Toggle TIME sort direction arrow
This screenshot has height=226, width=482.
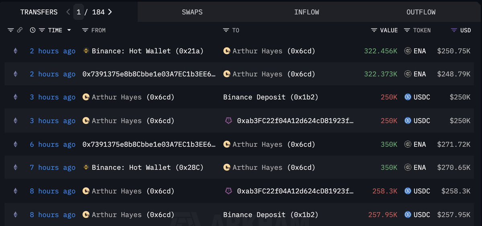(x=69, y=30)
